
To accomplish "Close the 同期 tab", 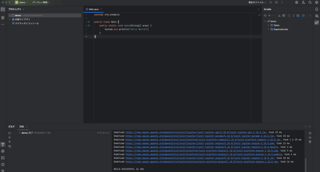I will pyautogui.click(x=27, y=127).
